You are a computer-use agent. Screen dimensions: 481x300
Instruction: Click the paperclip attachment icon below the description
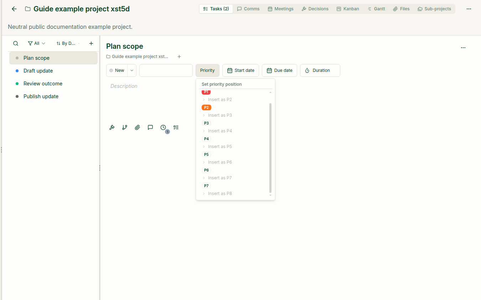point(138,127)
